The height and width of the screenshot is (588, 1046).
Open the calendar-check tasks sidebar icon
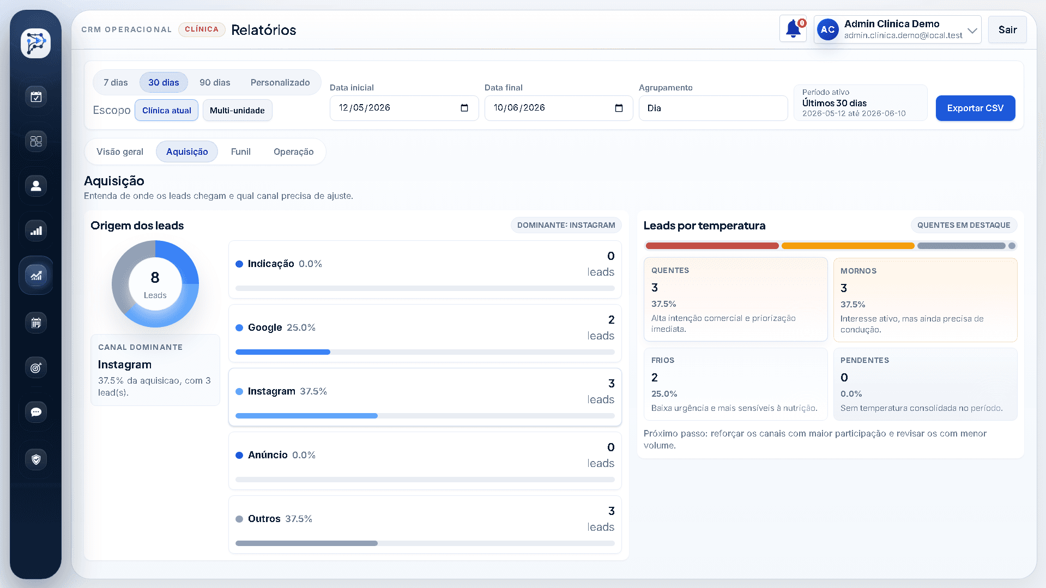(x=36, y=97)
